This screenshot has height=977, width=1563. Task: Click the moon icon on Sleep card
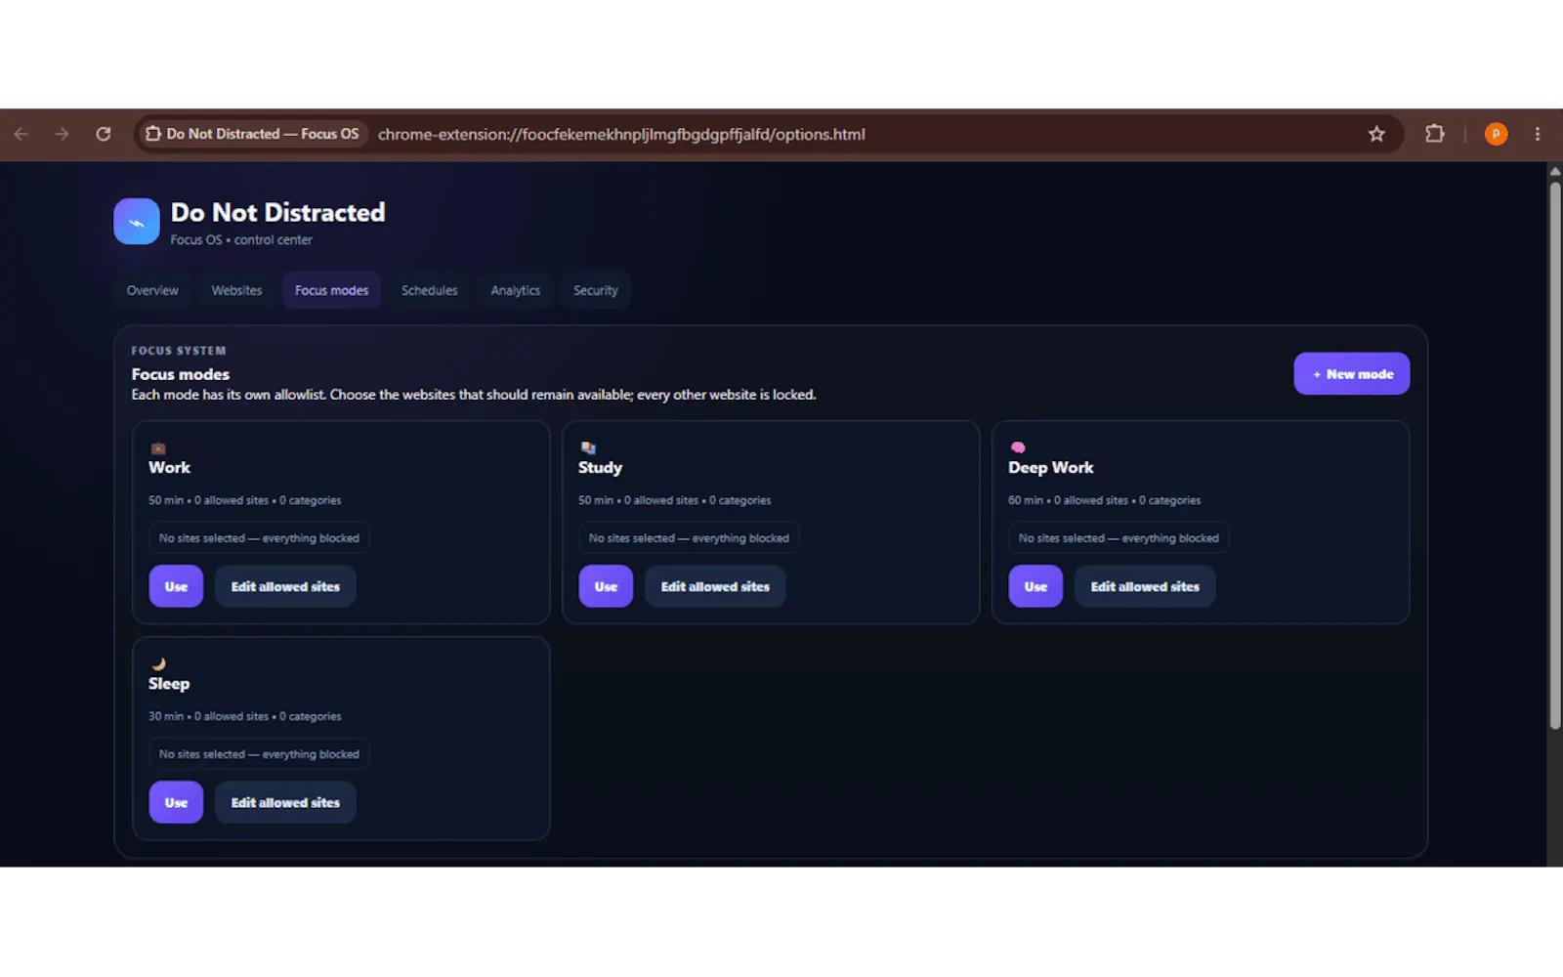coord(158,664)
